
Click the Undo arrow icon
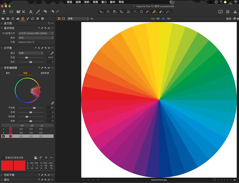(53, 12)
